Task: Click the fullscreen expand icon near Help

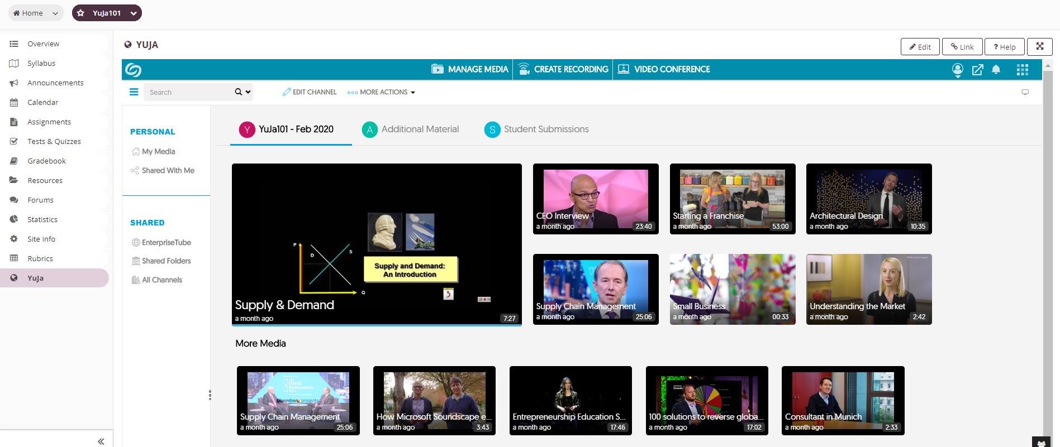Action: tap(1040, 47)
